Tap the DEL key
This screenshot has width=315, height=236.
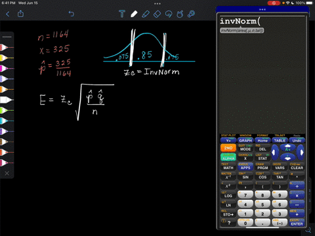coord(262,149)
